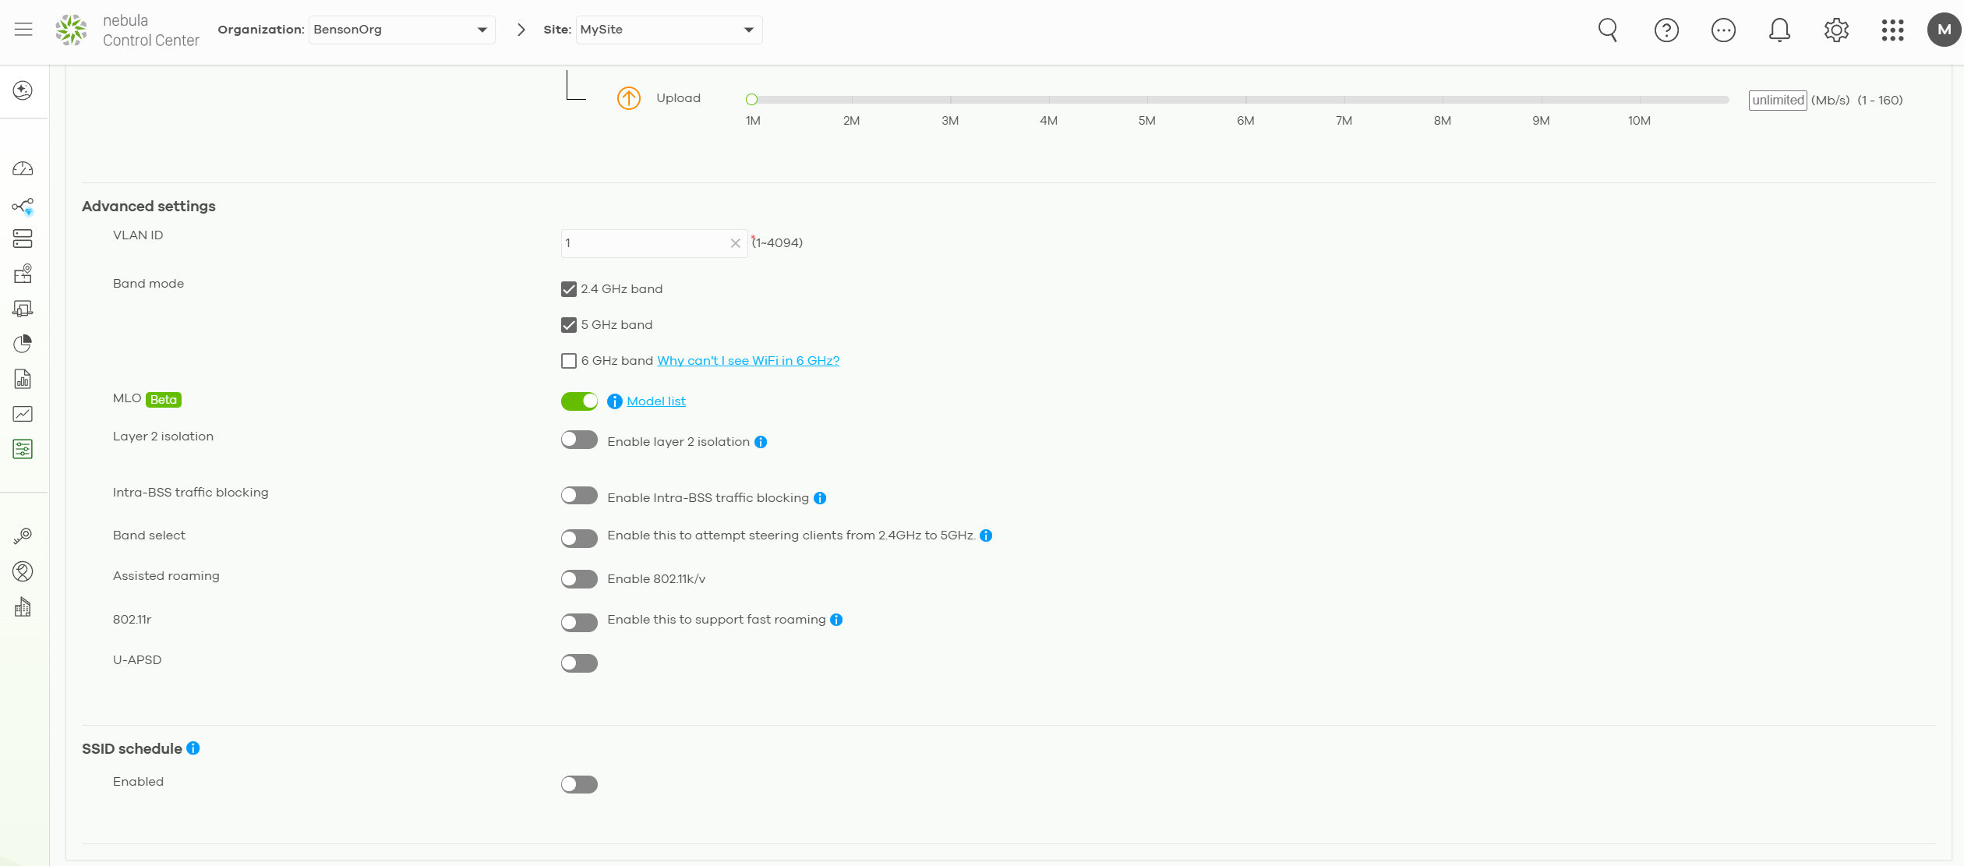Open 'Why can't I see WiFi in 6 GHz?' link

tap(748, 361)
